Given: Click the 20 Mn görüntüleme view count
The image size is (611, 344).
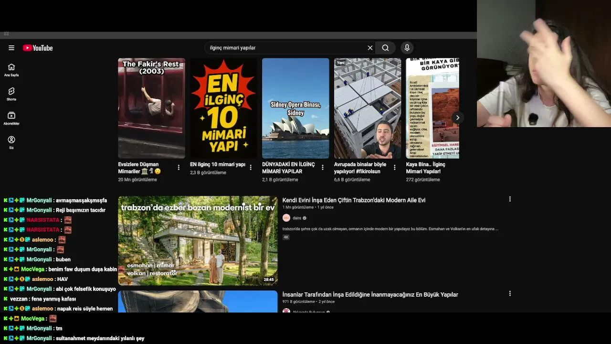Looking at the screenshot, I should 137,180.
